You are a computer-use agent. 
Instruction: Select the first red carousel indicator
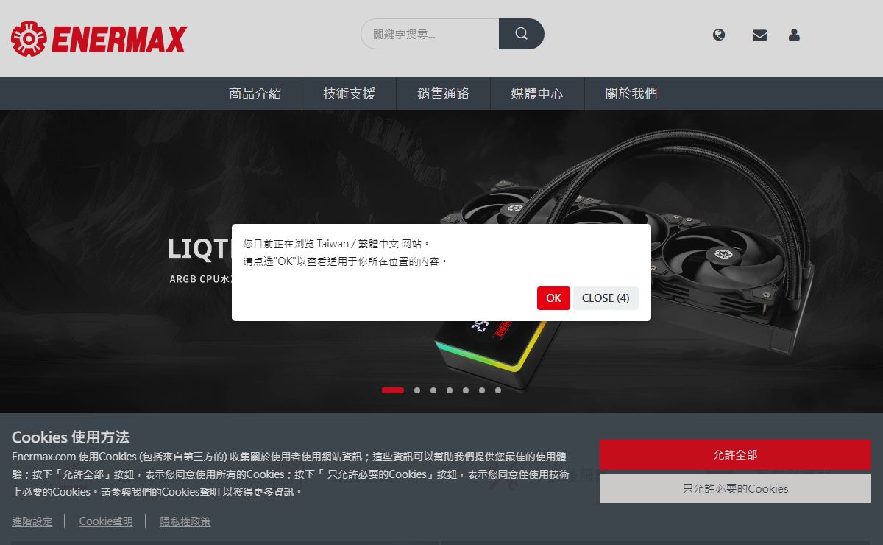(393, 390)
